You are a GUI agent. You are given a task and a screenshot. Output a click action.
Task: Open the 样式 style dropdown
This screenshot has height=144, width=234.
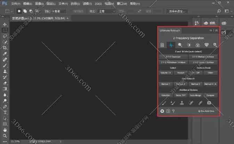[106, 11]
